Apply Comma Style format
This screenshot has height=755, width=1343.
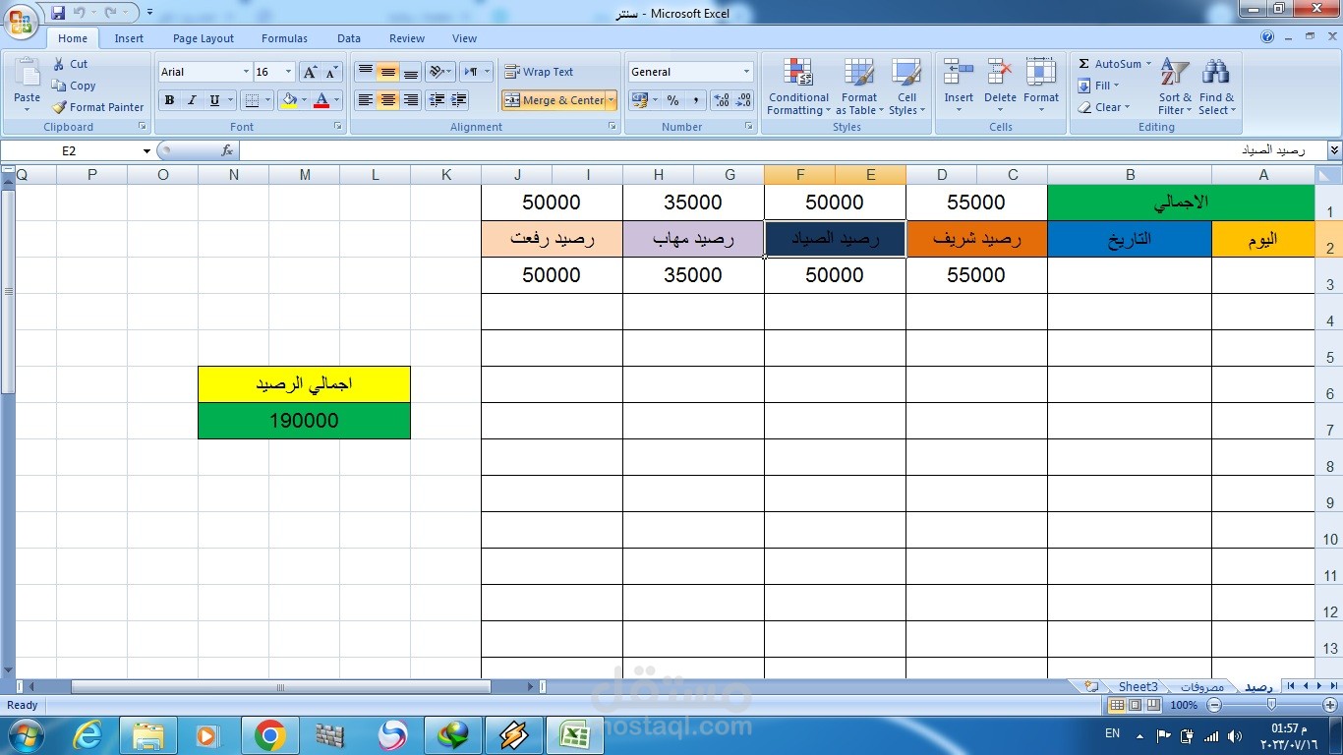pos(695,100)
